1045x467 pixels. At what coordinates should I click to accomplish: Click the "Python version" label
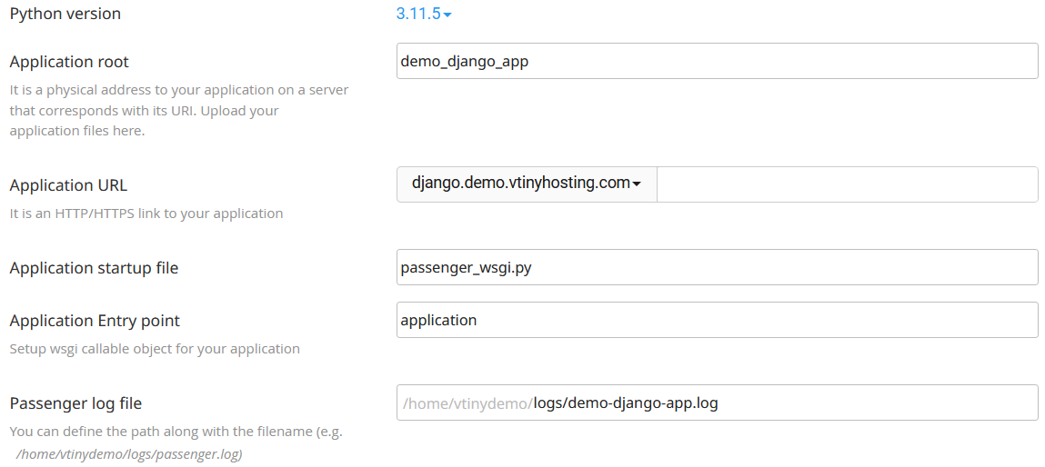tap(65, 14)
